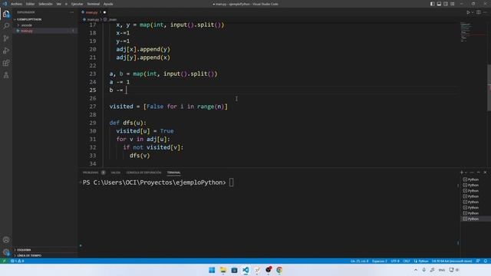Open the Selección menu

[45, 4]
